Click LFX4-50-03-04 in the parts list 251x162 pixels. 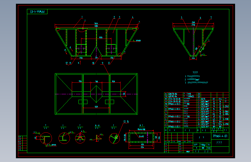click(x=174, y=99)
